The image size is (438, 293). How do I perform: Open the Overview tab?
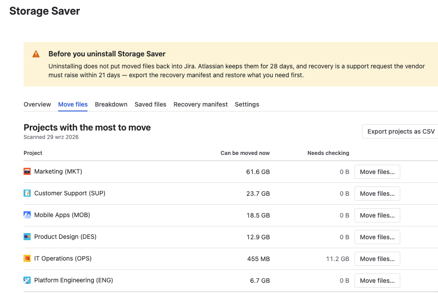point(37,104)
